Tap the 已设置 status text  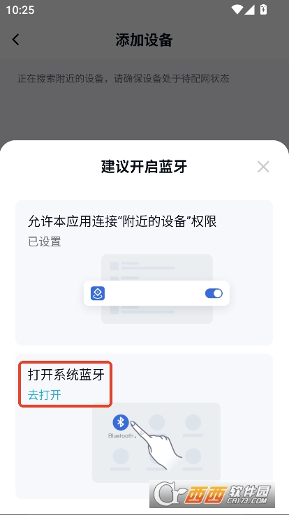click(x=45, y=241)
